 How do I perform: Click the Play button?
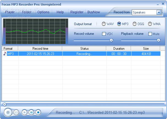click(x=24, y=112)
